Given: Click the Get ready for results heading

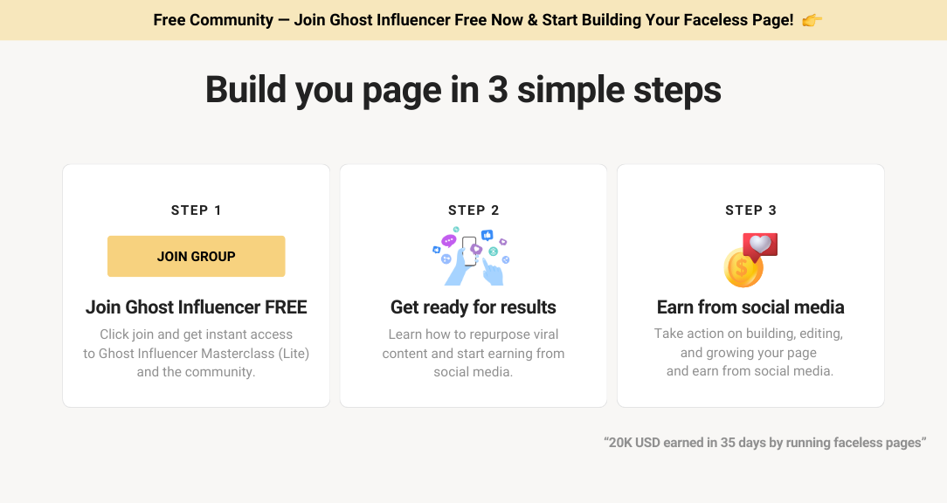Looking at the screenshot, I should (x=473, y=307).
